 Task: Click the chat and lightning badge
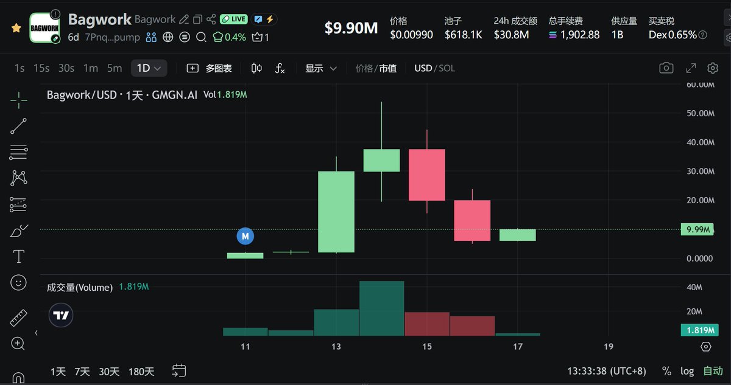point(263,19)
